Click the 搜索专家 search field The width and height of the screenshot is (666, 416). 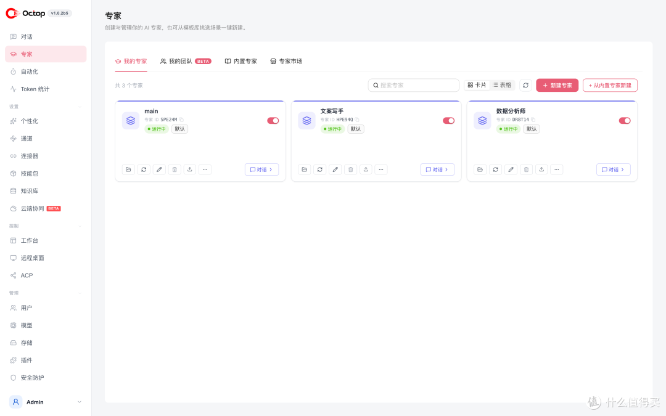click(414, 85)
